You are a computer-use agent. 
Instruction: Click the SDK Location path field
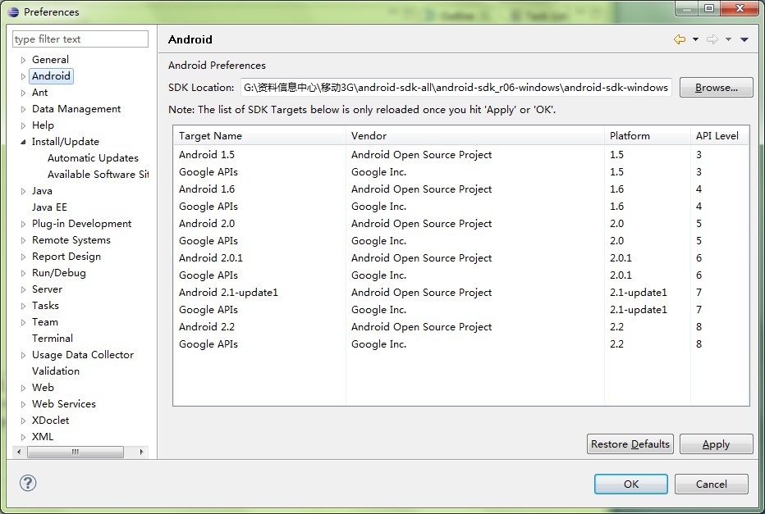(x=456, y=88)
